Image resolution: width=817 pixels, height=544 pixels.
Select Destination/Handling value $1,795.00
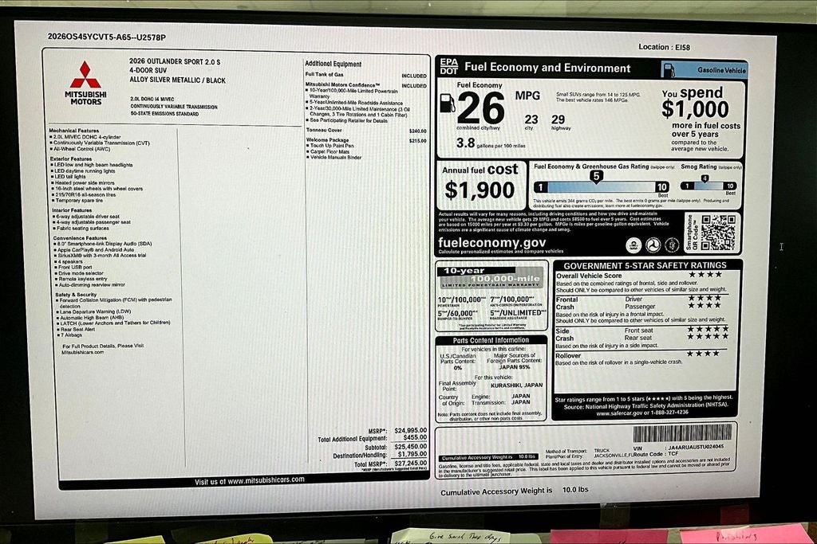[412, 455]
